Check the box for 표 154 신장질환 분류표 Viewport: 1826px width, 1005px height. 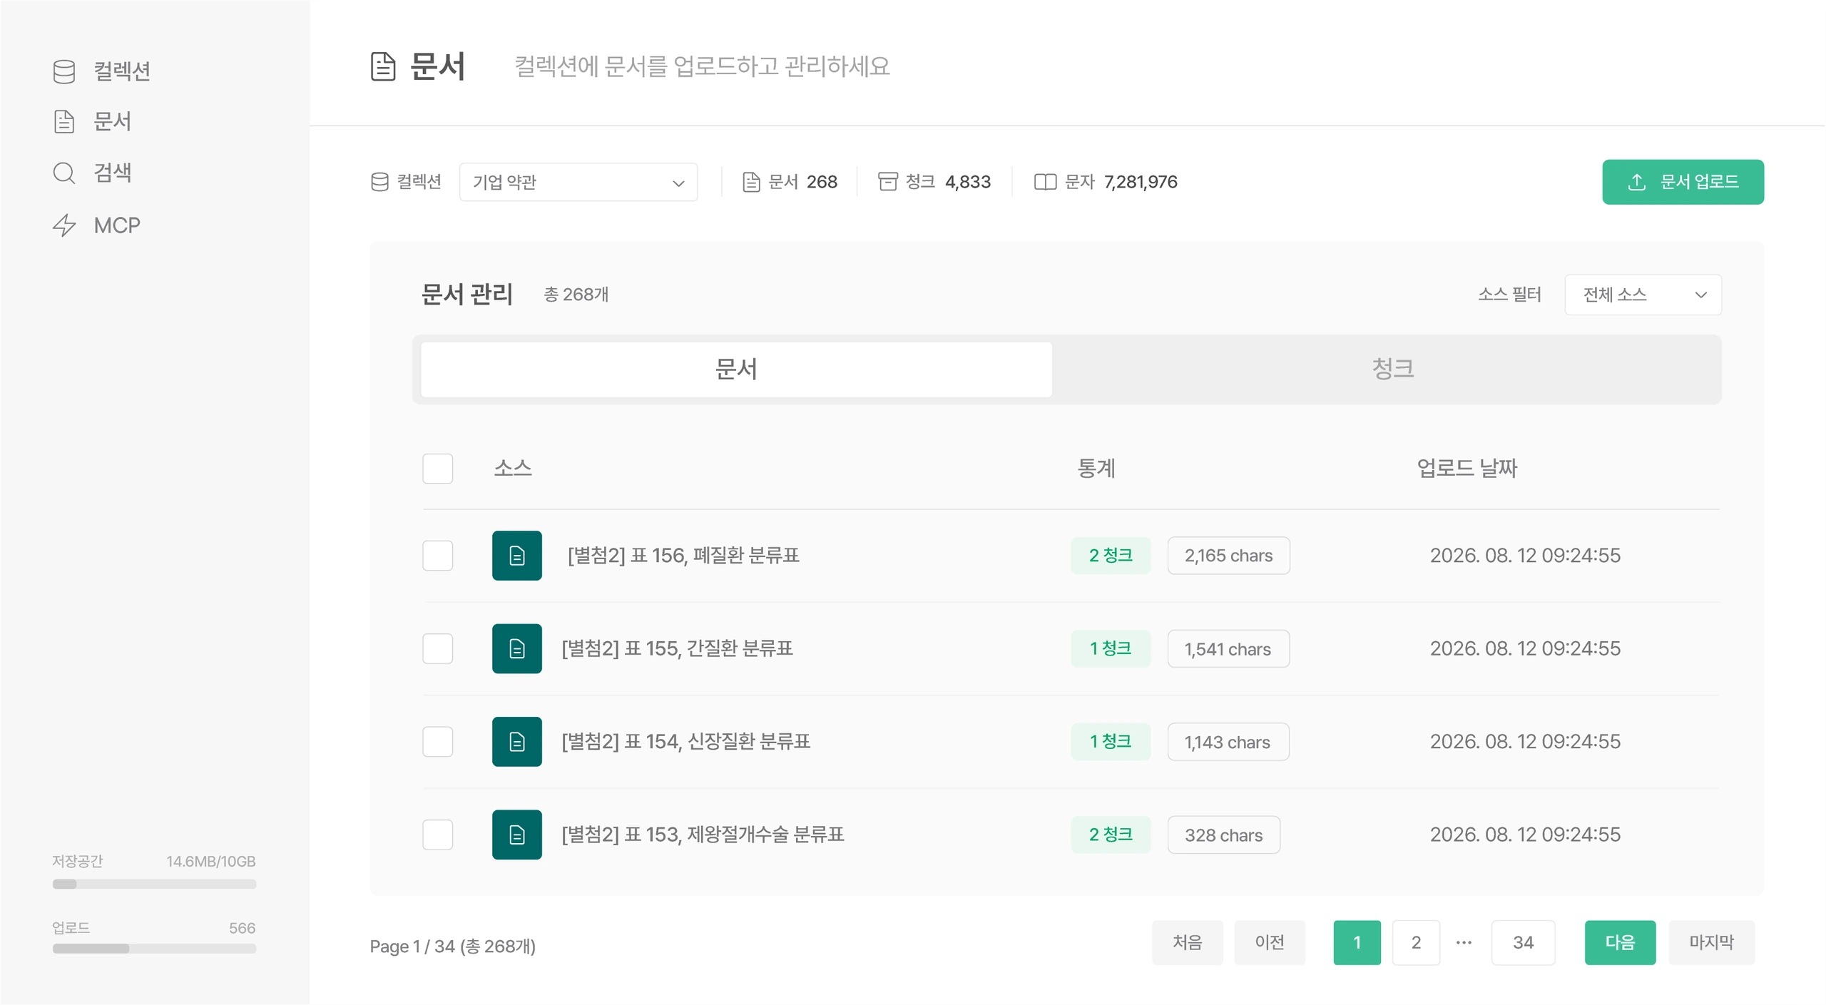pyautogui.click(x=437, y=742)
